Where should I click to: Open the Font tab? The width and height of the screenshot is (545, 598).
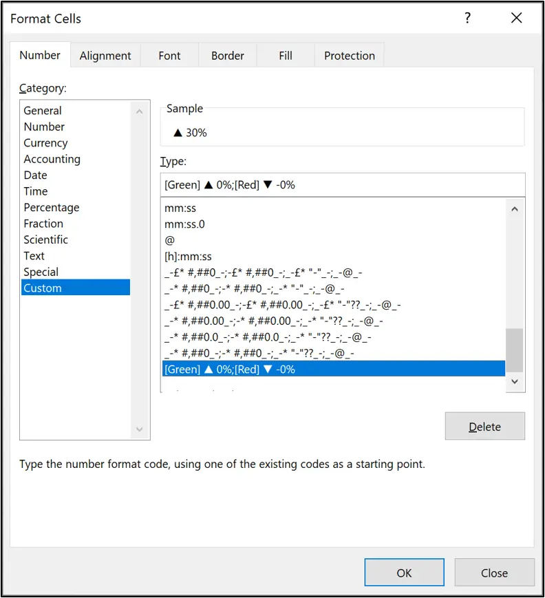169,54
